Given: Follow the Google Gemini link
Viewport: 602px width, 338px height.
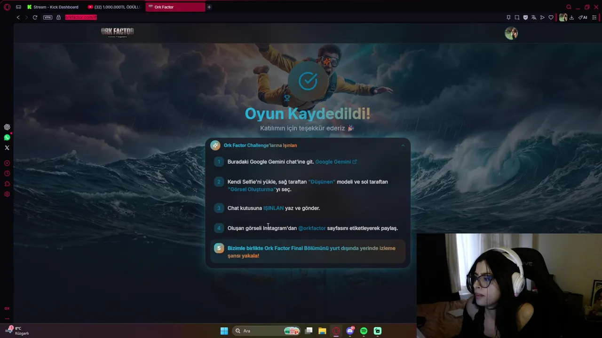Looking at the screenshot, I should tap(336, 162).
